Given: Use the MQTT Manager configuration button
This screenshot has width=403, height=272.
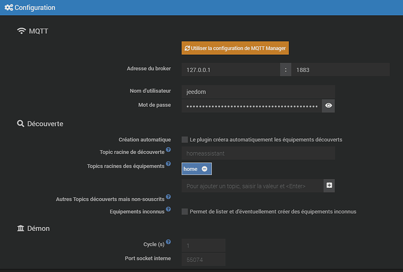Looking at the screenshot, I should coord(235,48).
